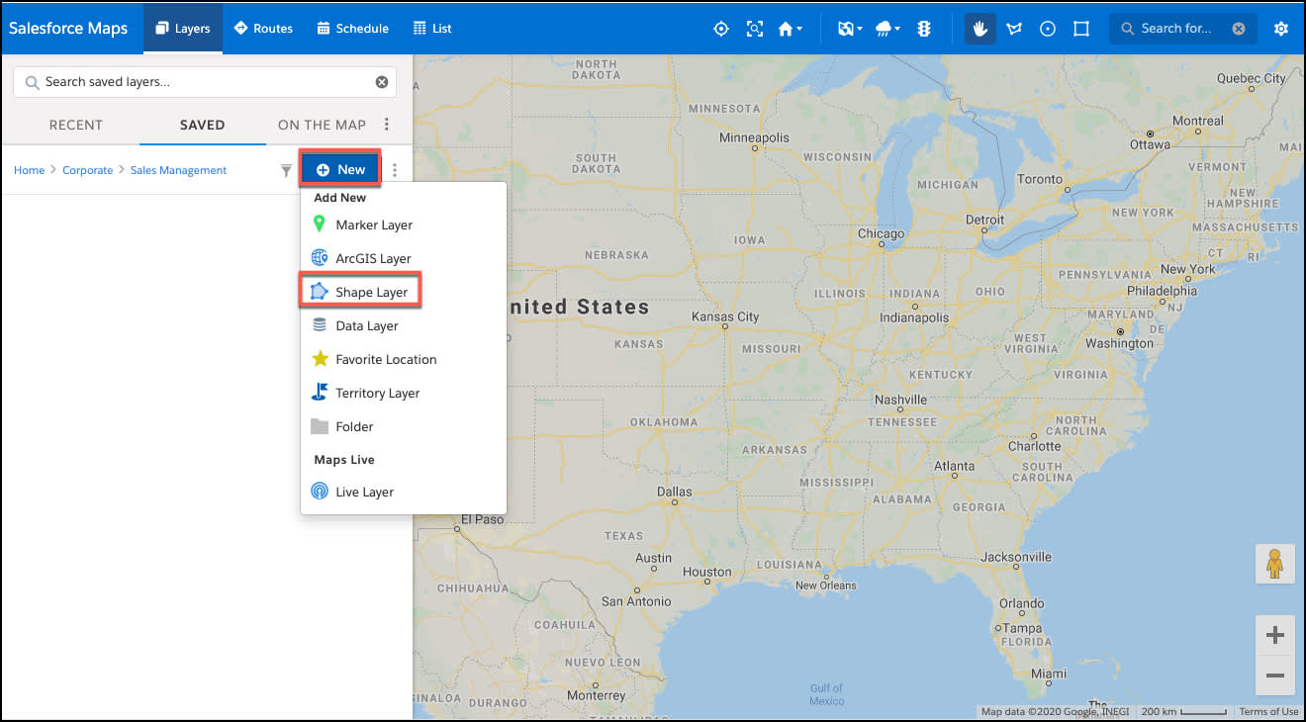Choose Folder from the menu
The height and width of the screenshot is (722, 1306).
click(x=404, y=427)
